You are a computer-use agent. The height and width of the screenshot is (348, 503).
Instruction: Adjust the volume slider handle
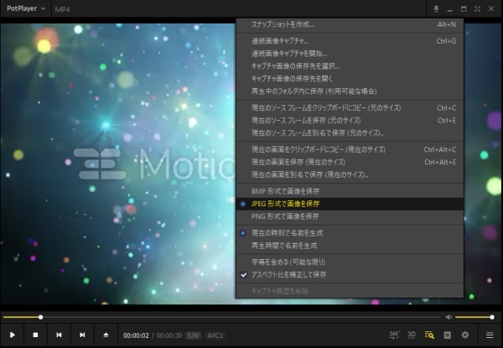(x=492, y=317)
